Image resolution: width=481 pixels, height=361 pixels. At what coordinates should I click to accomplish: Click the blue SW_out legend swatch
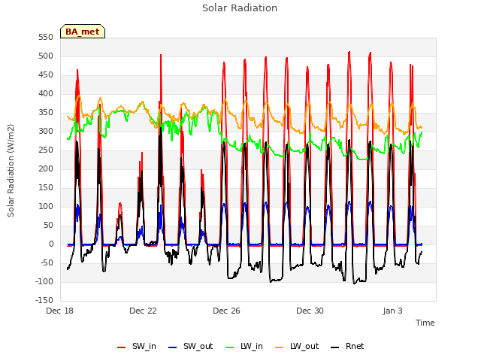(x=173, y=347)
